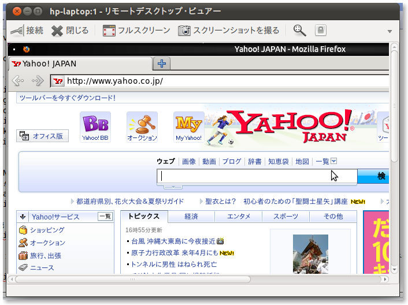Open the My Yahoo! icon
Image resolution: width=408 pixels, height=305 pixels.
[x=188, y=127]
